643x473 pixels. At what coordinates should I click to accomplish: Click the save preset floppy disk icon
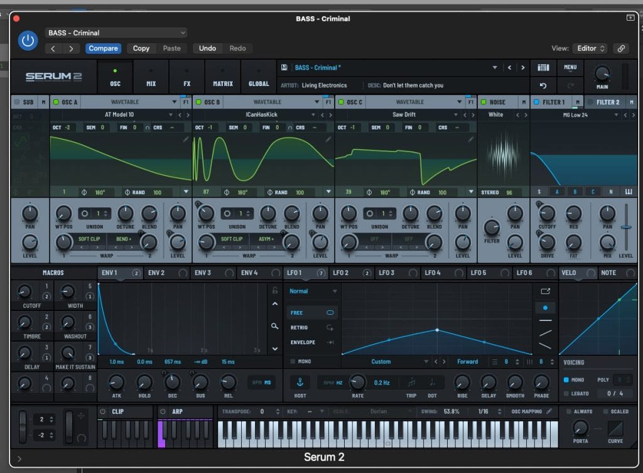tap(284, 68)
